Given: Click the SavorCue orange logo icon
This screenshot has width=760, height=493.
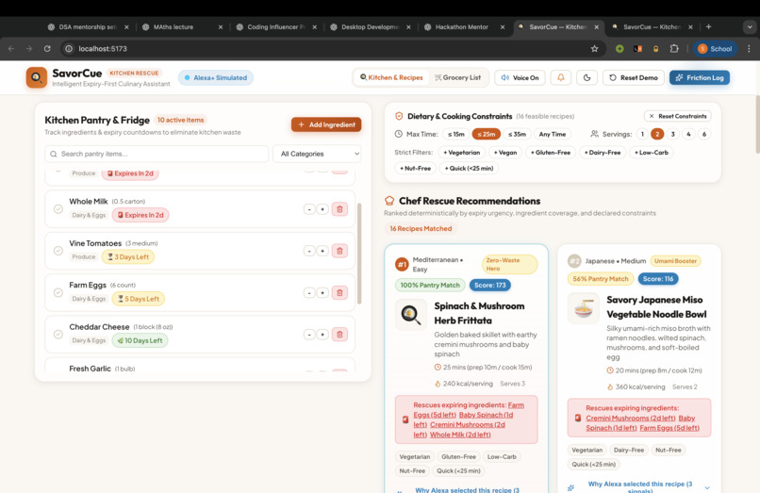Looking at the screenshot, I should pos(37,77).
